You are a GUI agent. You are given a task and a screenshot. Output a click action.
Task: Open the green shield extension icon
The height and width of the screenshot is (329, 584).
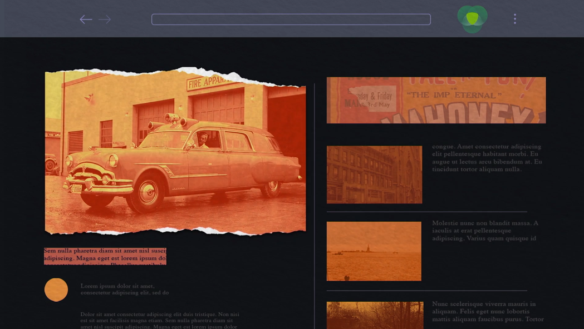click(472, 19)
